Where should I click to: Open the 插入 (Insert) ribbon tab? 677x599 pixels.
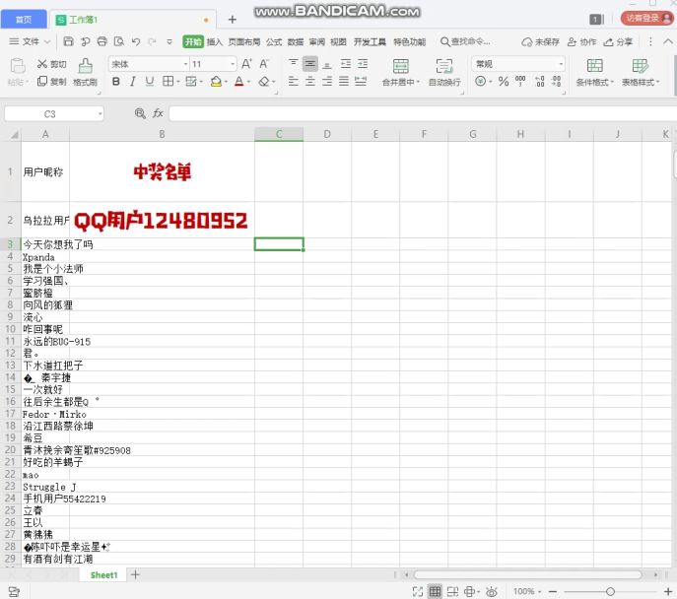[x=214, y=42]
